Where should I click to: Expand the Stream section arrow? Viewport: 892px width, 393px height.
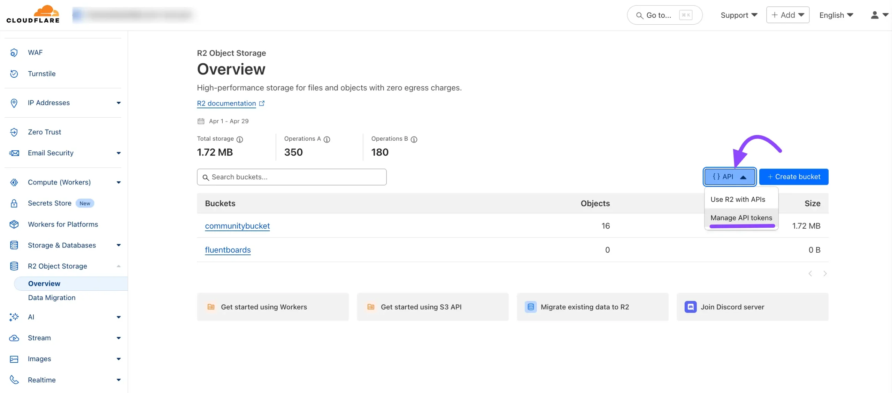click(x=119, y=338)
